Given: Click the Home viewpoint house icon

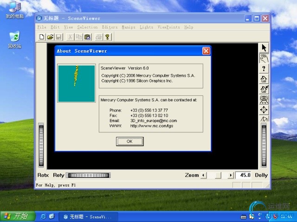Looking at the screenshot, I should point(264,79).
